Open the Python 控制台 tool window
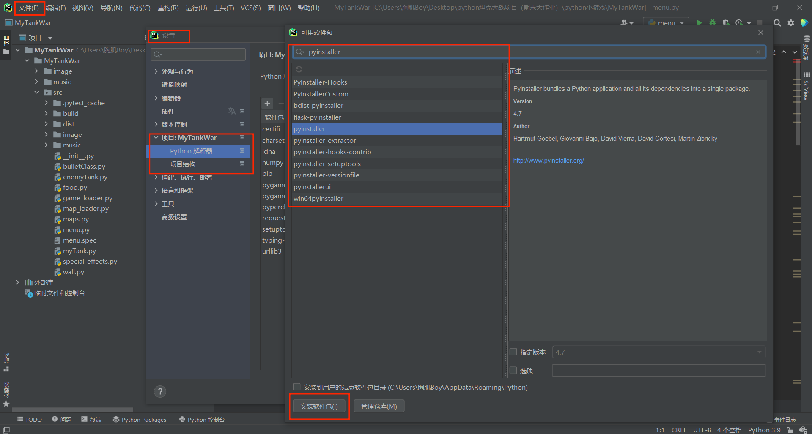 click(202, 419)
